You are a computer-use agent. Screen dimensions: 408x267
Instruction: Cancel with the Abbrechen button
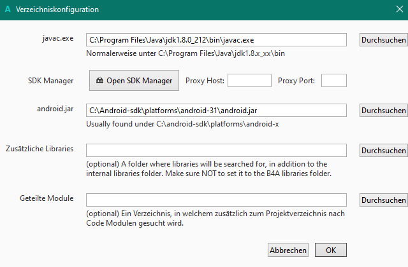pyautogui.click(x=288, y=250)
